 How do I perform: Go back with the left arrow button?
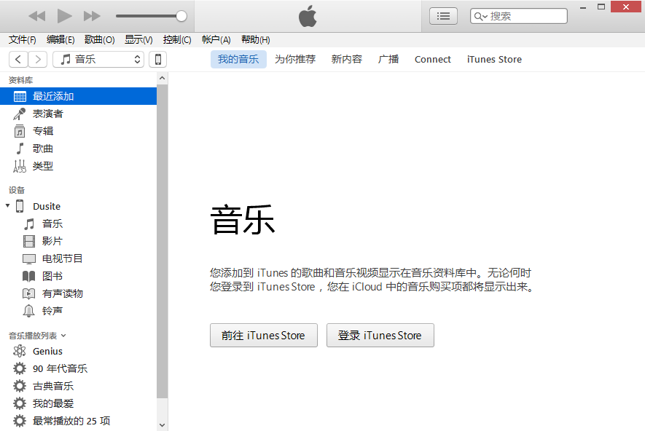(x=18, y=60)
